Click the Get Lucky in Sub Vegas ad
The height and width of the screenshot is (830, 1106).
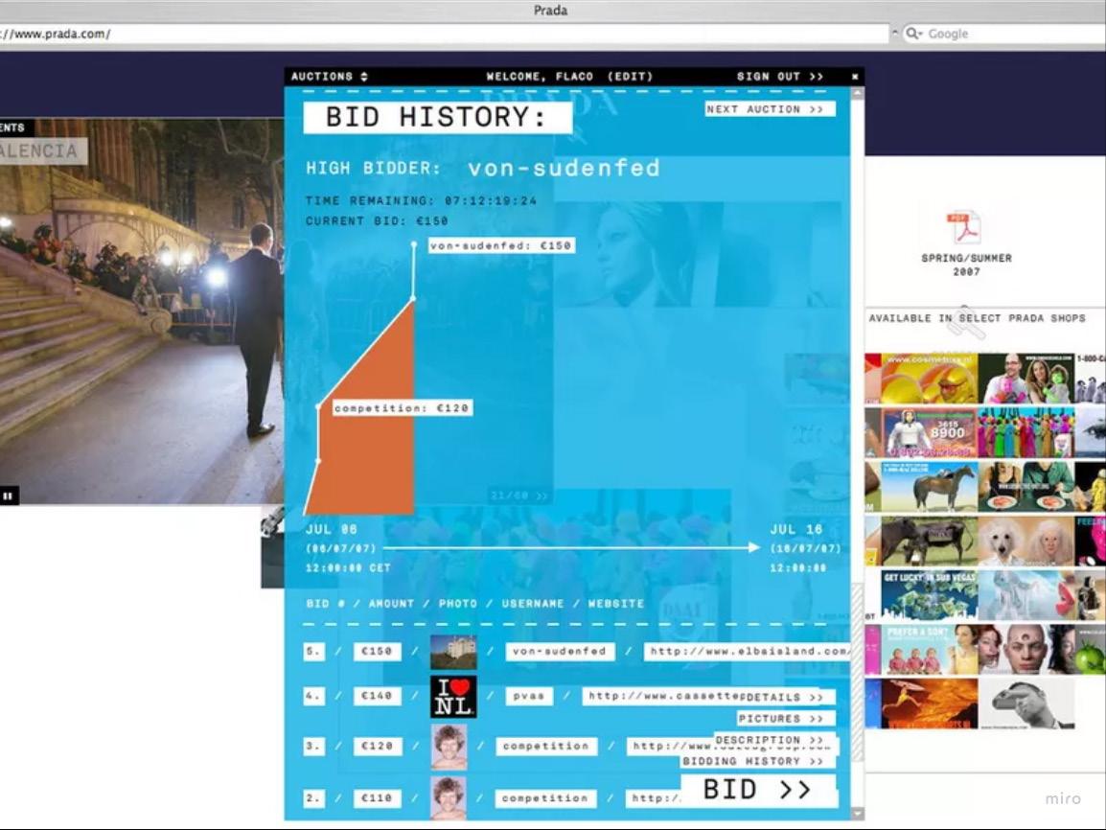tap(930, 595)
